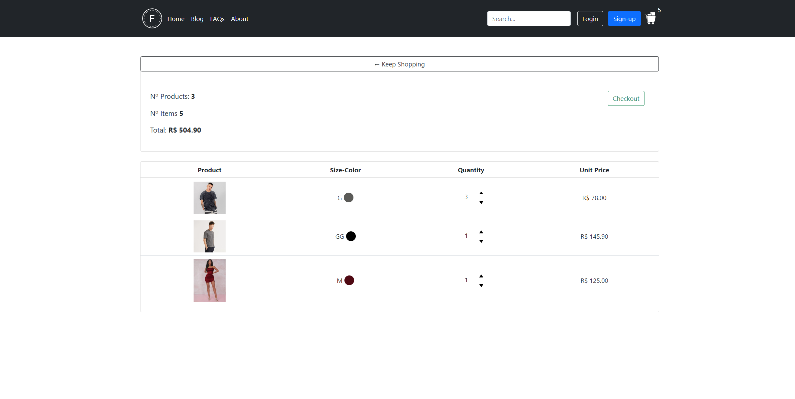Click the gray color swatch for size G
795x399 pixels.
pyautogui.click(x=348, y=198)
